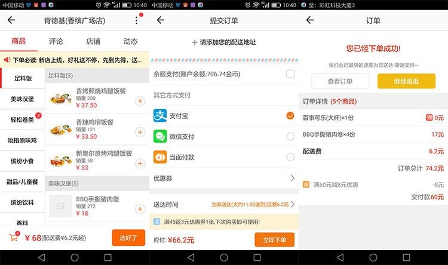Switch to the 评论 tab
This screenshot has width=448, height=265.
pyautogui.click(x=56, y=41)
